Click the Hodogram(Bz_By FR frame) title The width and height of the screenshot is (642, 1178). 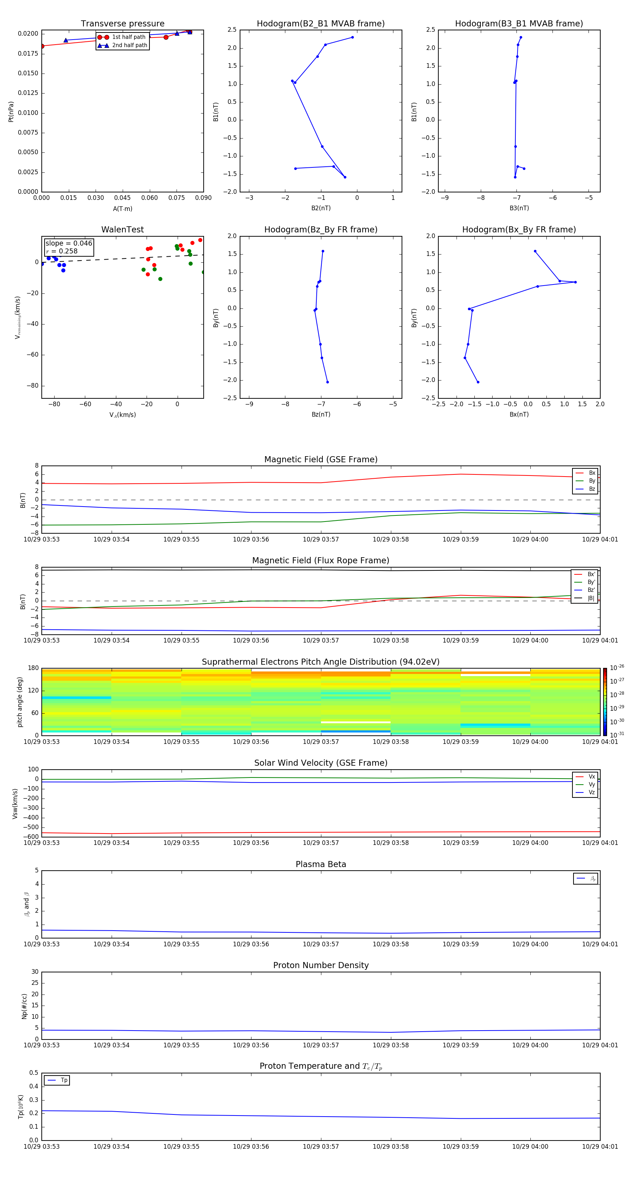pyautogui.click(x=321, y=230)
